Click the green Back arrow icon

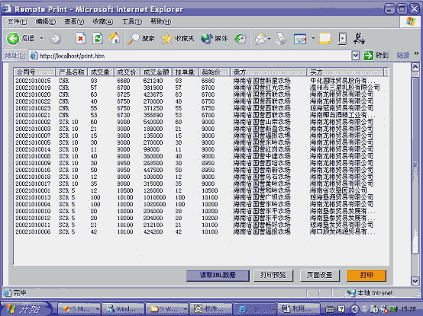pos(13,39)
